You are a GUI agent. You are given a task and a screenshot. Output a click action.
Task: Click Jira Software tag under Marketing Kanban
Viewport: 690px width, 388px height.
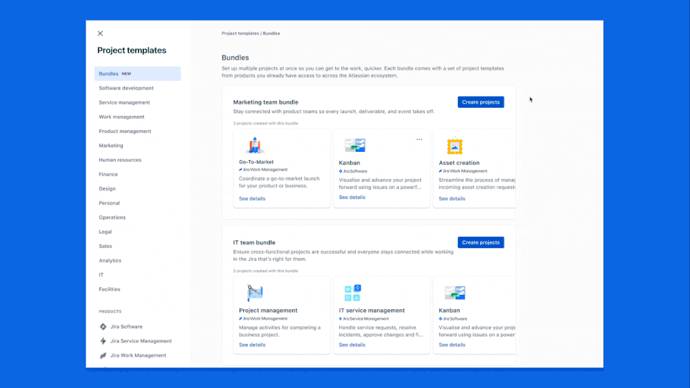point(353,171)
